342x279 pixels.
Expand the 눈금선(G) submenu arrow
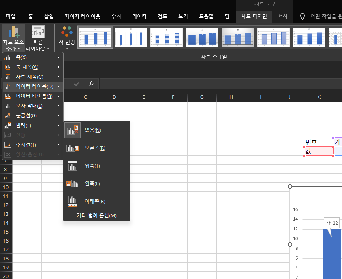[x=58, y=115]
